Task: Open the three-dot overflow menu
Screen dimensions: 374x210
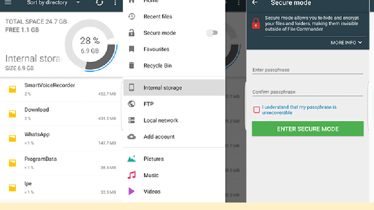Action: point(115,3)
